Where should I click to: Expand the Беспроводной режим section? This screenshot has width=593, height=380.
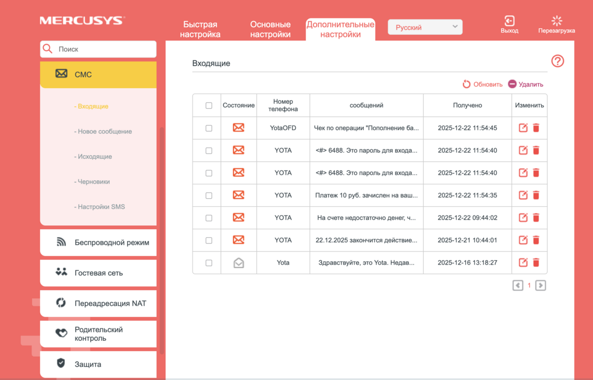point(98,242)
